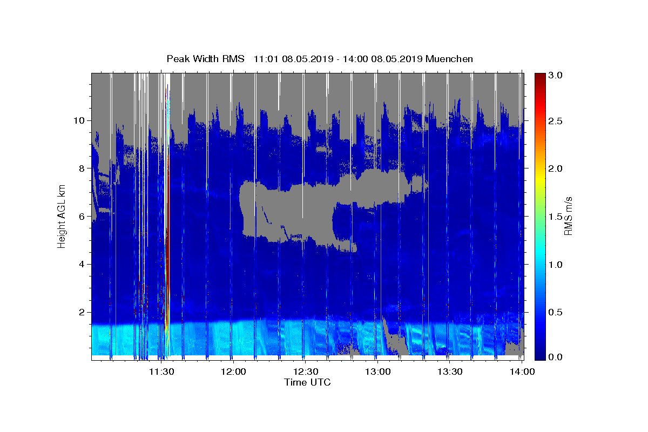This screenshot has width=648, height=432.
Task: Click the colorbar value 0.5
Action: tap(557, 312)
